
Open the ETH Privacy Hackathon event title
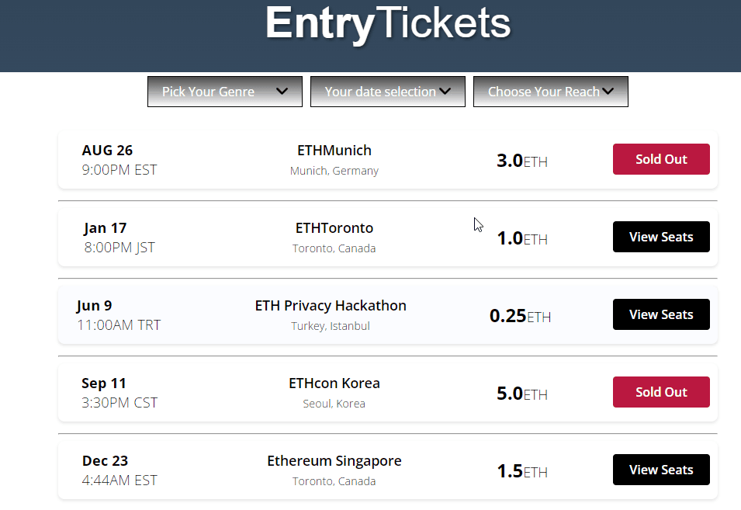click(331, 306)
